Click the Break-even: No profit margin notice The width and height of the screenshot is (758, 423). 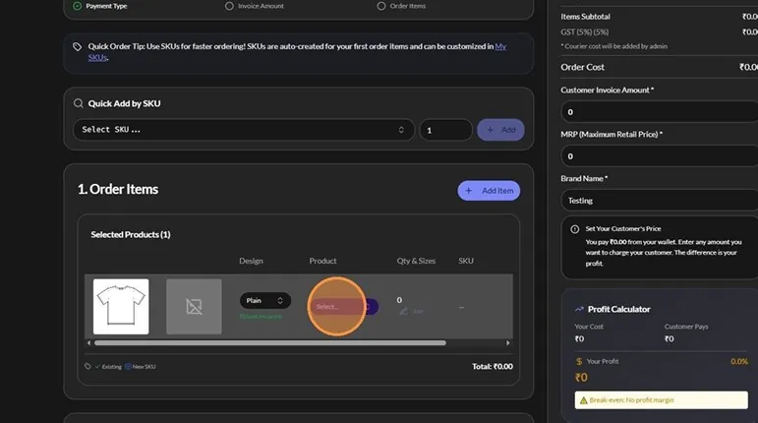tap(661, 400)
